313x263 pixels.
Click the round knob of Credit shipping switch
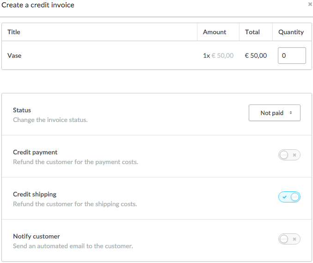pos(295,197)
